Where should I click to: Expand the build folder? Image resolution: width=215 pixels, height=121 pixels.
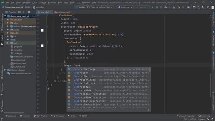[x=8, y=33]
